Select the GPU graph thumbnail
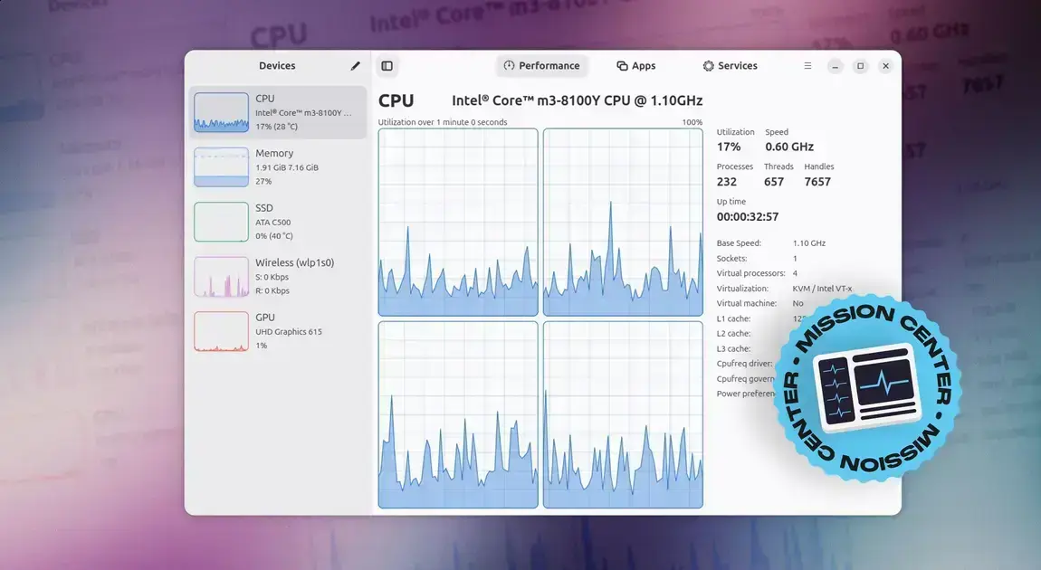Screen dimensions: 1041x570 [x=221, y=331]
